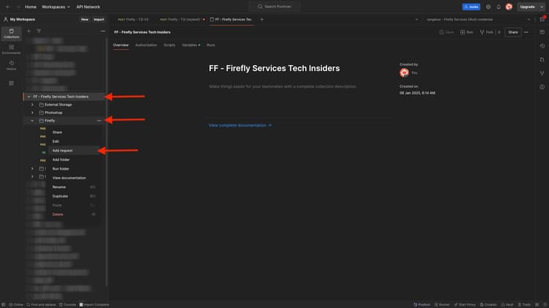Open the sidebar three-dots options menu
Viewport: 549px width, 308px height.
(102, 31)
